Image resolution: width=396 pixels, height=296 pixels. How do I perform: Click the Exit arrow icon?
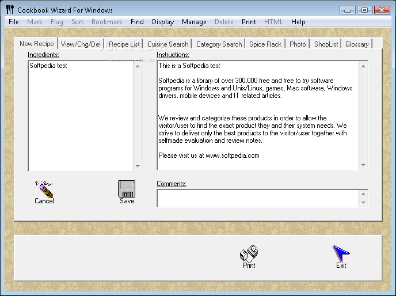(341, 253)
